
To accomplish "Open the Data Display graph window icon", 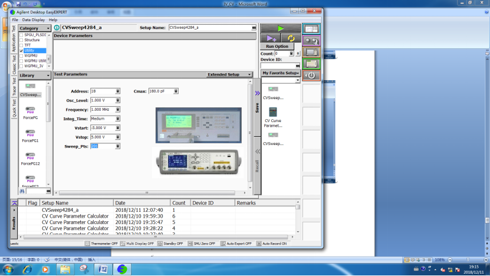I will tap(311, 29).
